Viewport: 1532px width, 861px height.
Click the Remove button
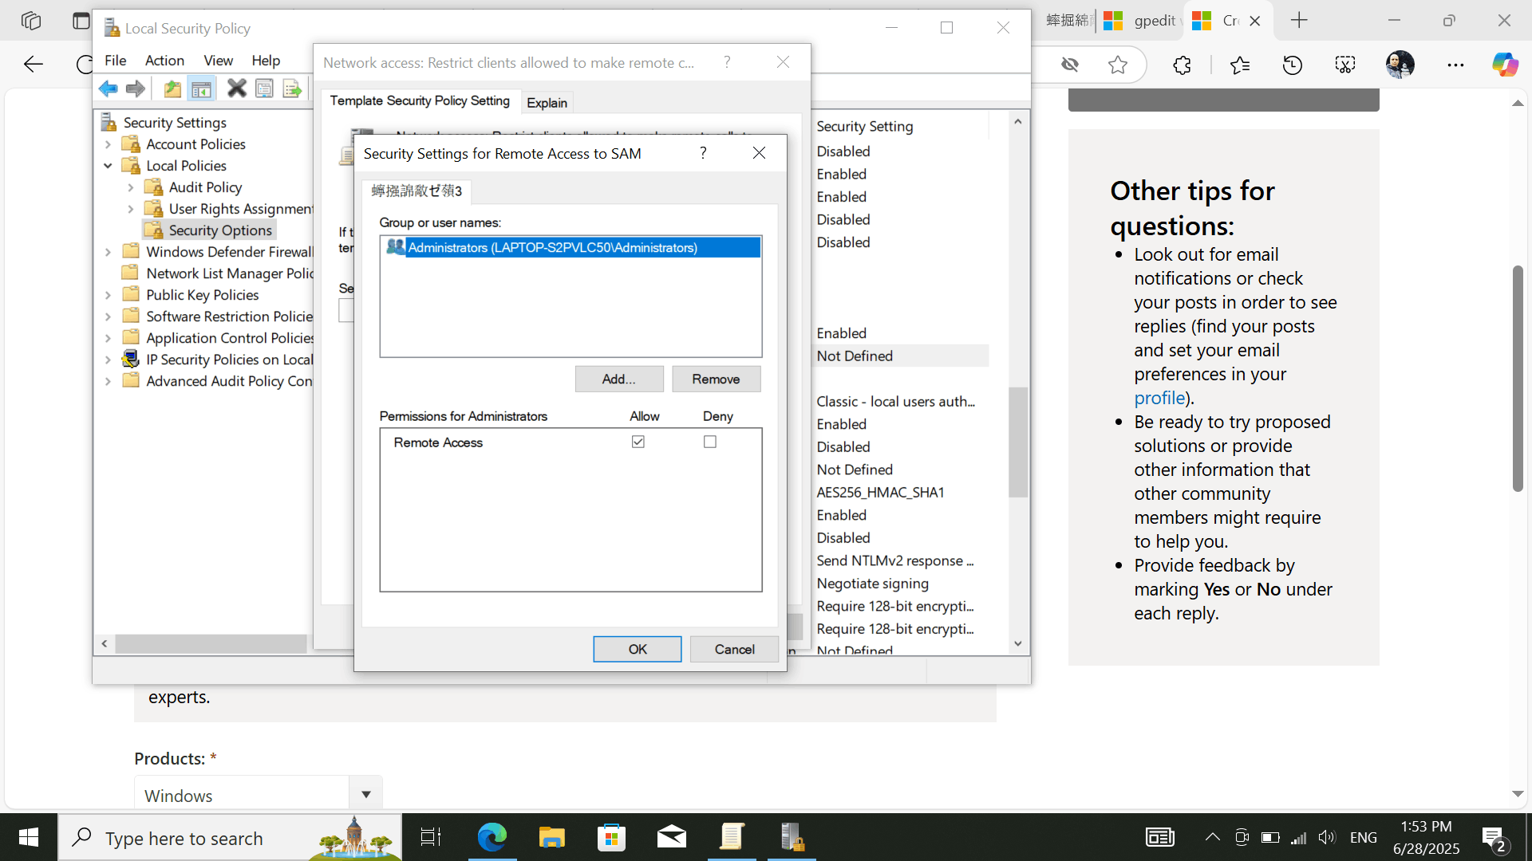pyautogui.click(x=716, y=379)
